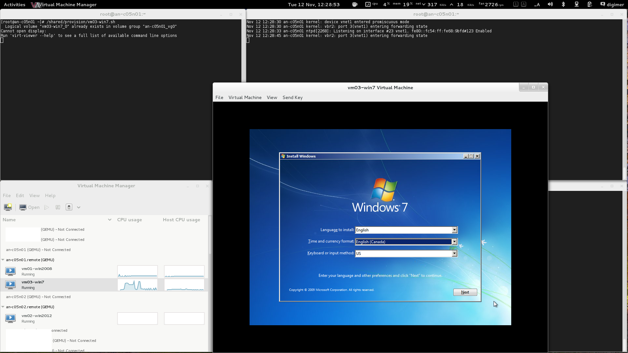Click the Install Windows title bar icon
This screenshot has width=628, height=353.
point(283,156)
